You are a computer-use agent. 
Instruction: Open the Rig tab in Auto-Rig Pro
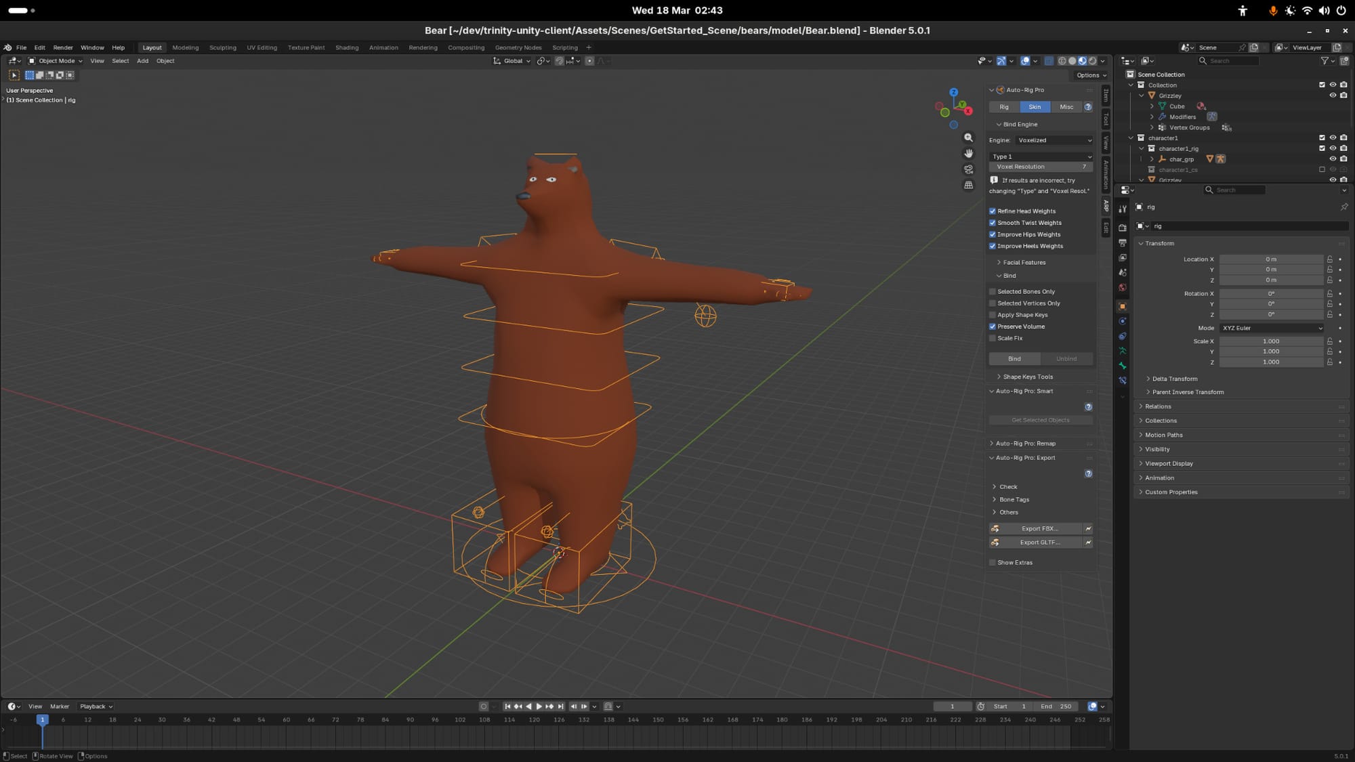click(1004, 107)
